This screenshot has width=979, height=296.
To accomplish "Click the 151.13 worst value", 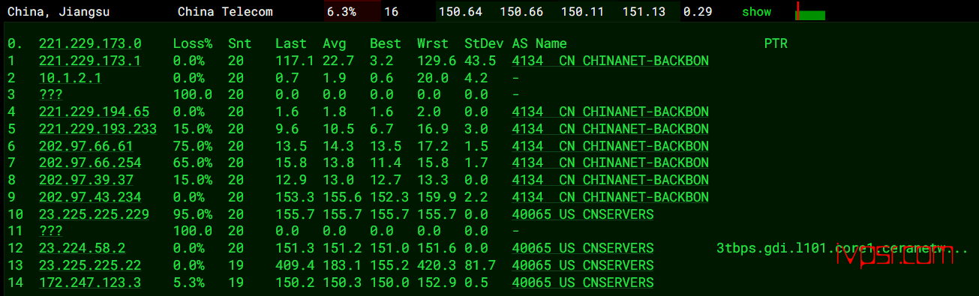I will pyautogui.click(x=644, y=12).
